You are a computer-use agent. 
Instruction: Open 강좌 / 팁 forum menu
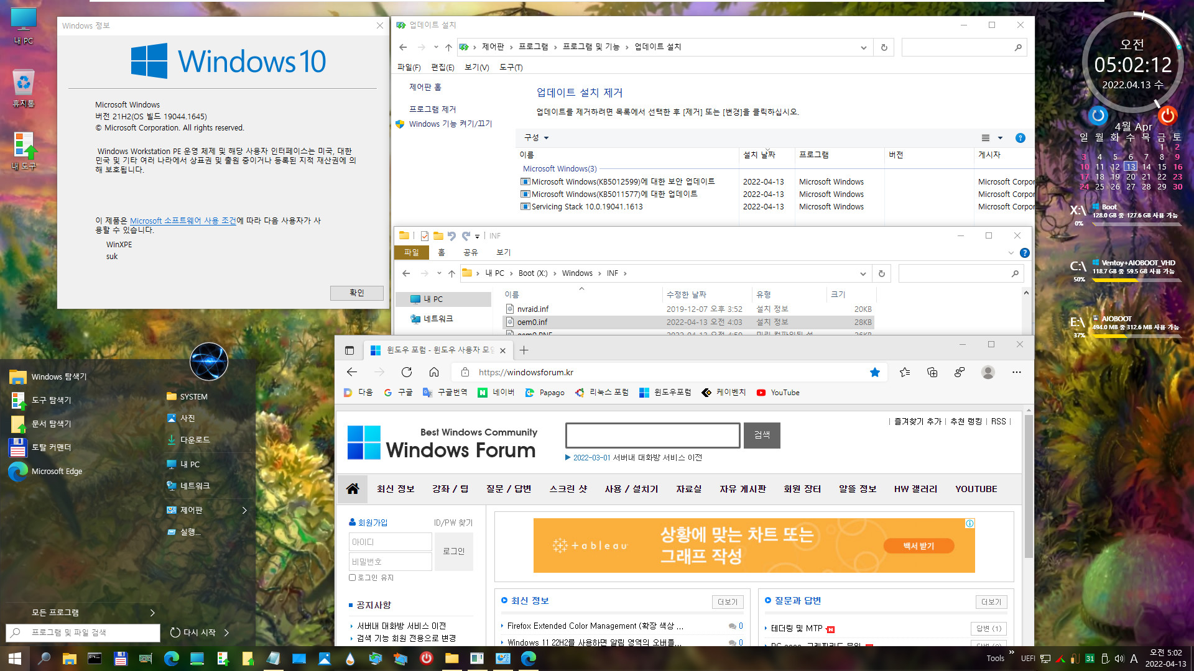click(450, 489)
